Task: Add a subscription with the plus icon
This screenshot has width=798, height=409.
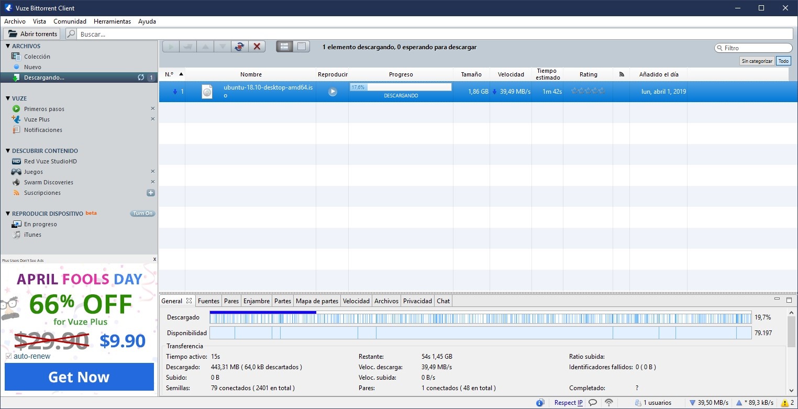Action: pyautogui.click(x=151, y=193)
